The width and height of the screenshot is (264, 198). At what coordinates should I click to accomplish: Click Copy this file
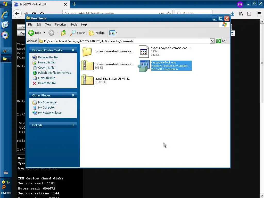pos(46,68)
